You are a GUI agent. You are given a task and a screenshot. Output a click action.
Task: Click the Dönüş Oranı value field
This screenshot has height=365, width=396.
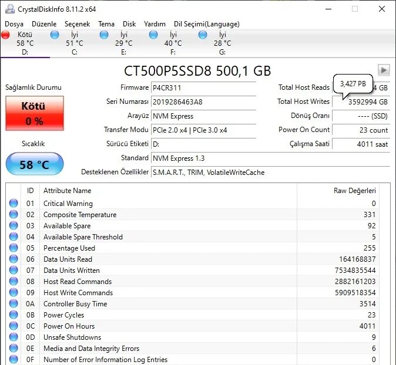tap(361, 116)
